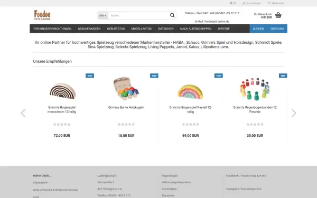Click the Grimms Bunte Holzkugeln title
The width and height of the screenshot is (317, 198).
(x=126, y=107)
